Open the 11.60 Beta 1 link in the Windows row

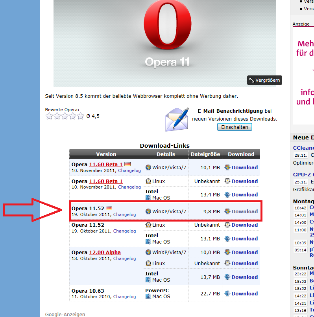[106, 164]
